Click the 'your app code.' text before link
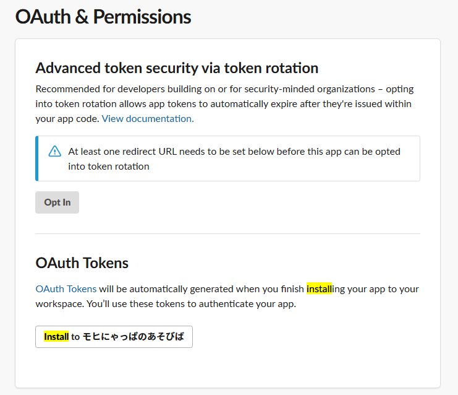The image size is (458, 395). coord(67,119)
